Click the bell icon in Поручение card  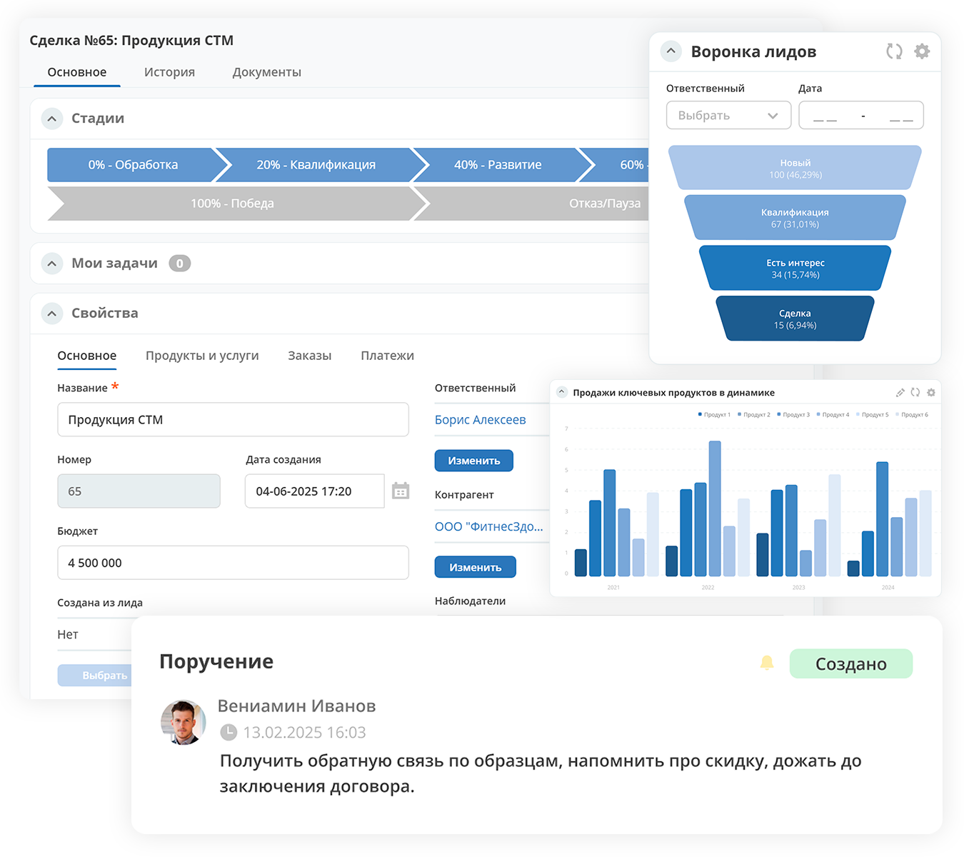(767, 663)
